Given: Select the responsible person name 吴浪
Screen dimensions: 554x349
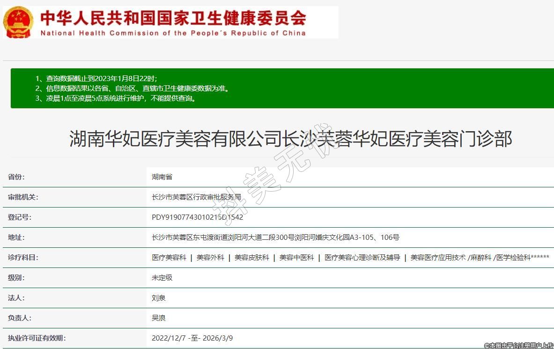Looking at the screenshot, I should [159, 318].
